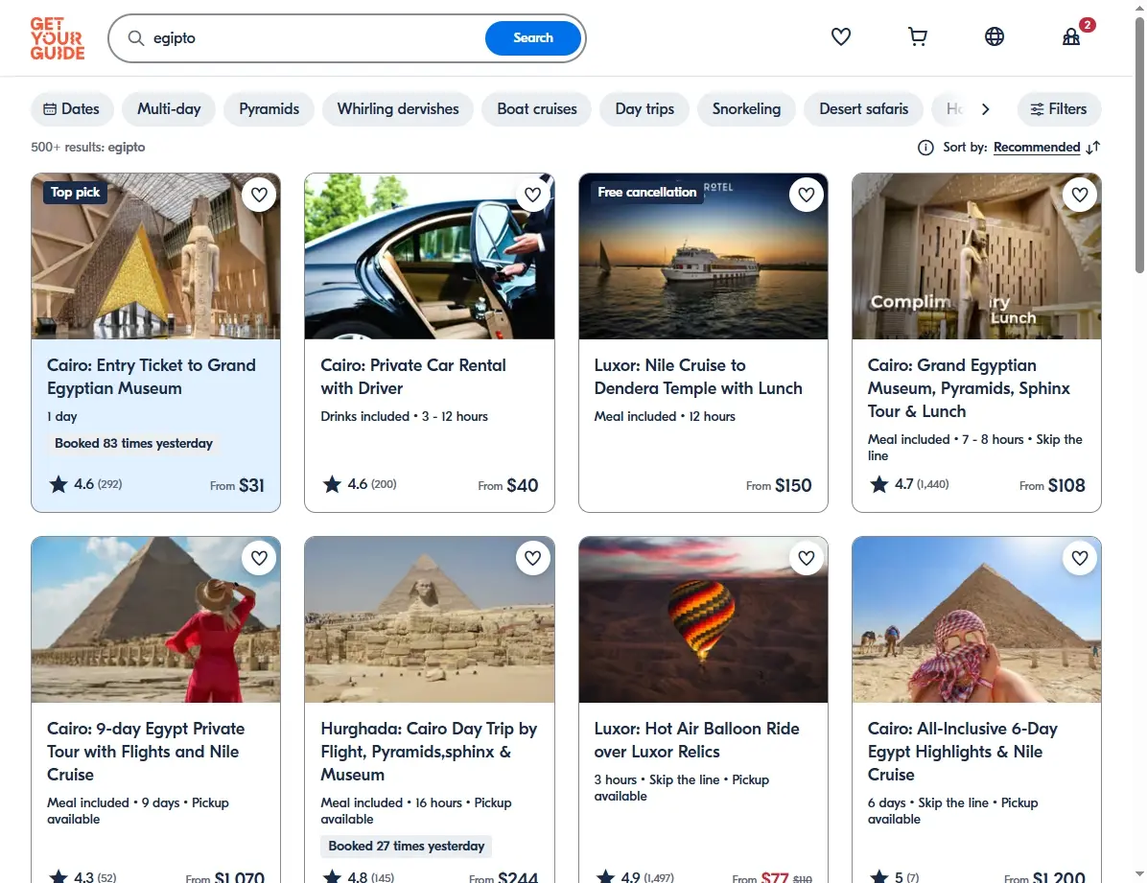Viewport: 1147px width, 883px height.
Task: Open Cairo: Entry Ticket to Grand Egyptian Museum title
Action: pos(152,377)
